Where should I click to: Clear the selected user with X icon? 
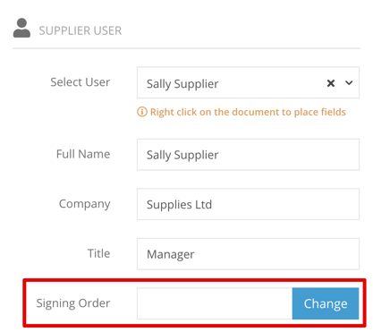click(331, 83)
